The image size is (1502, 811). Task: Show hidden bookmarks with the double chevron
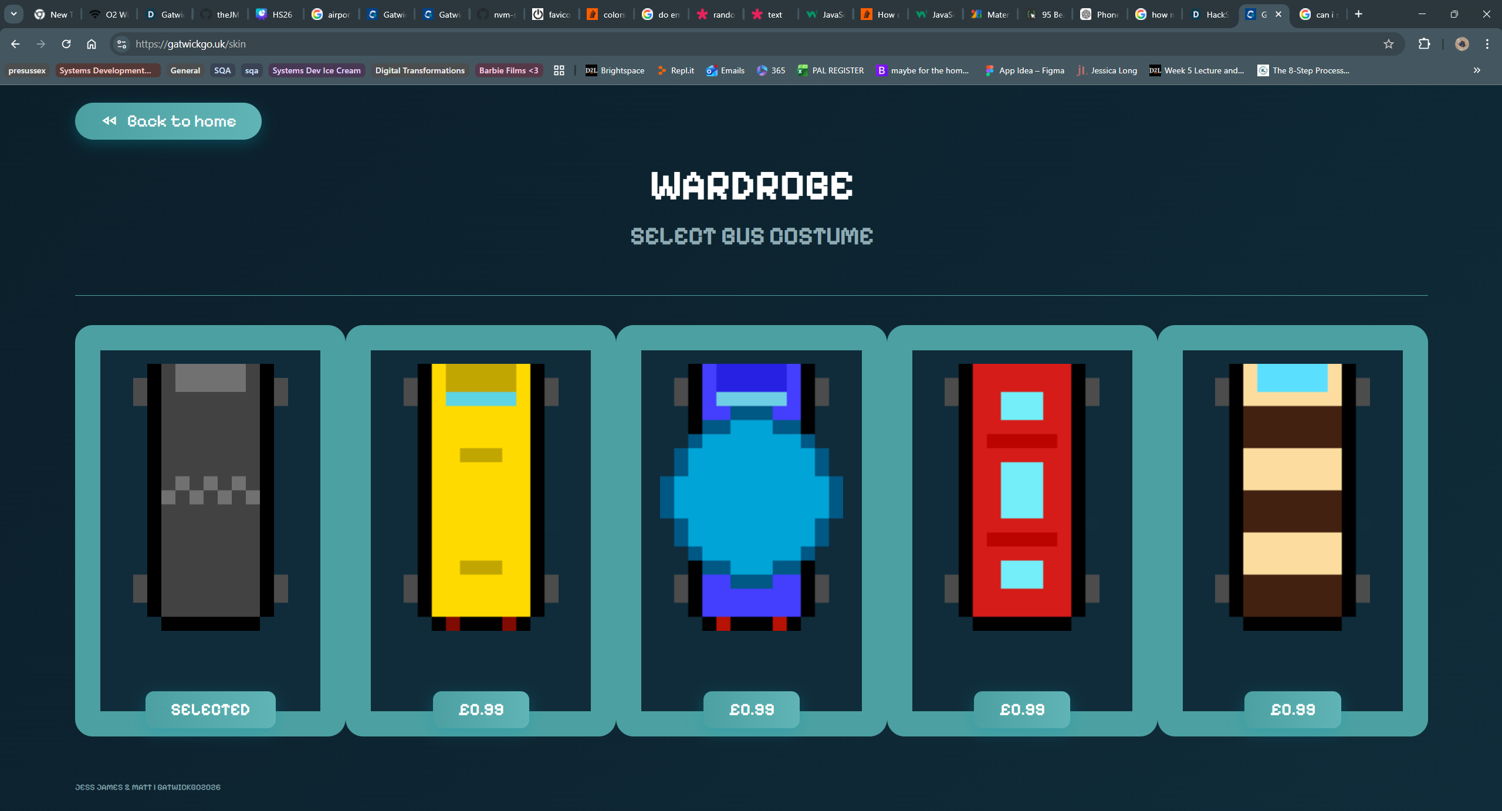(x=1477, y=70)
